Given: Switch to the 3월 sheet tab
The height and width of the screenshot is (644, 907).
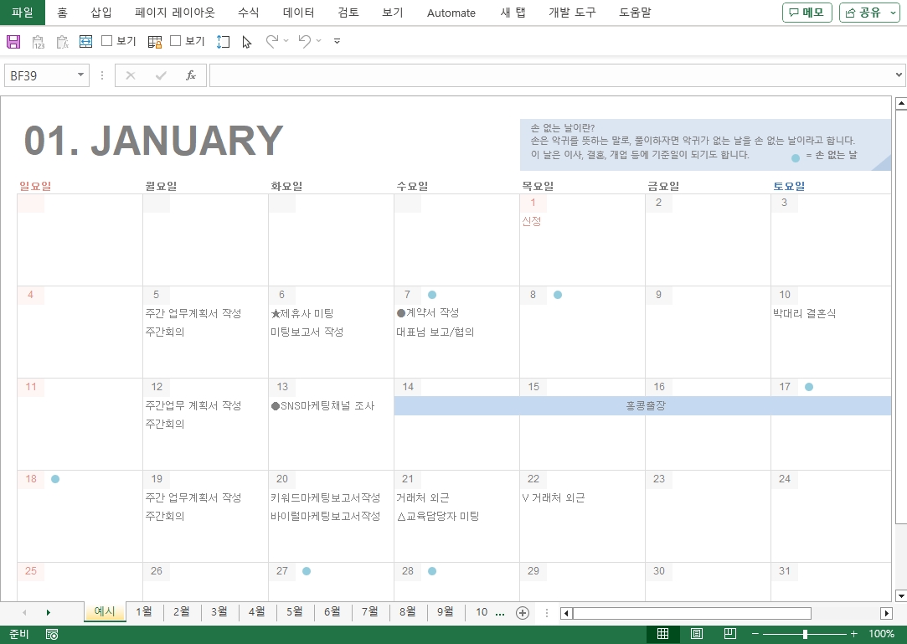Looking at the screenshot, I should (x=219, y=612).
